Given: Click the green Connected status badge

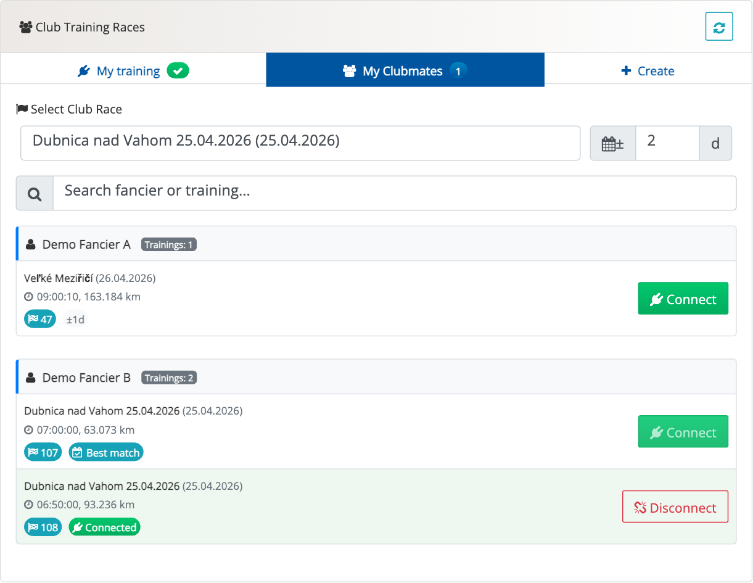Looking at the screenshot, I should (x=104, y=527).
